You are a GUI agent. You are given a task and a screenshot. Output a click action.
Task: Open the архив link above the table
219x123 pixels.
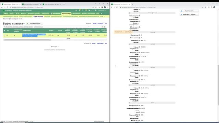[94, 24]
